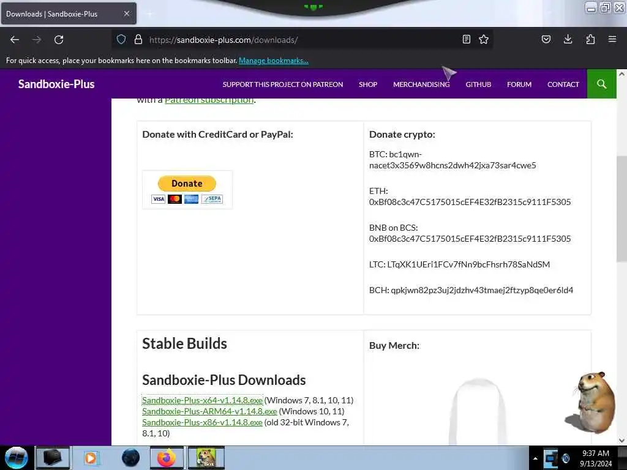
Task: Open Sandboxie Box taskbar icon
Action: pos(206,458)
